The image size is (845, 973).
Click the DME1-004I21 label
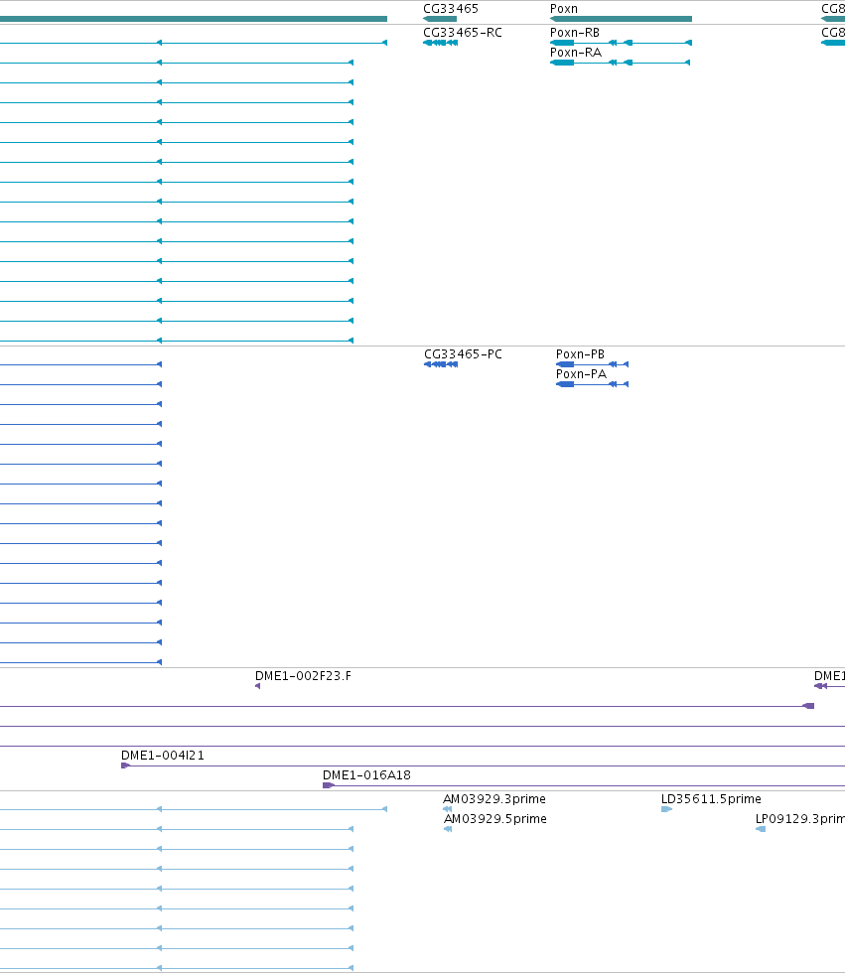pyautogui.click(x=163, y=756)
